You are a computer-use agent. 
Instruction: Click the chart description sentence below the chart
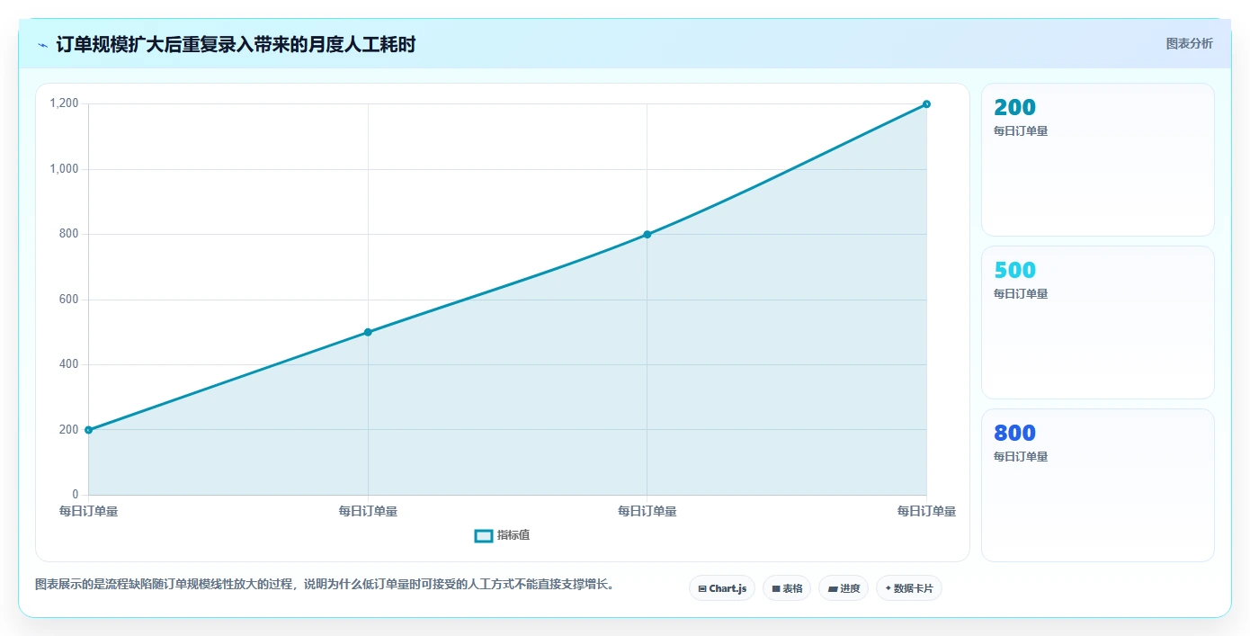tap(326, 585)
